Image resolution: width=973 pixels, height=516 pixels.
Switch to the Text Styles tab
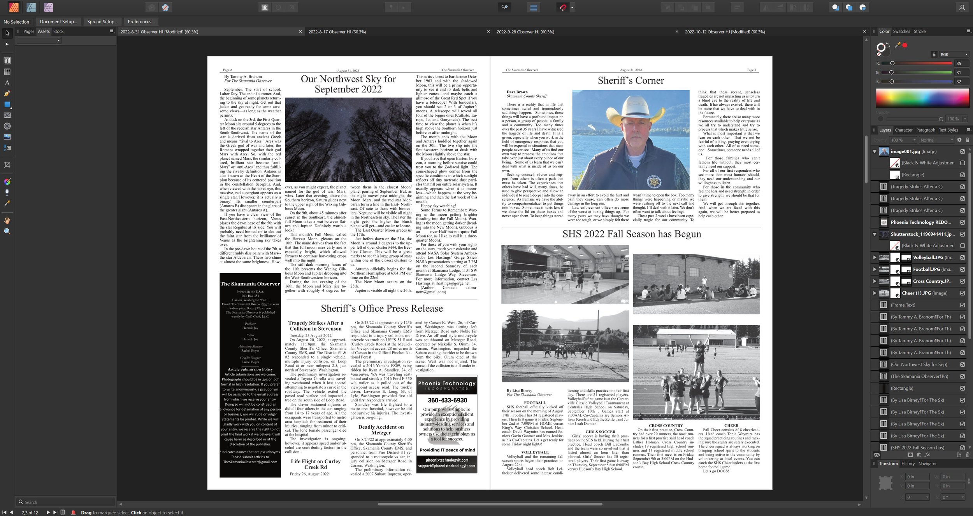(948, 130)
